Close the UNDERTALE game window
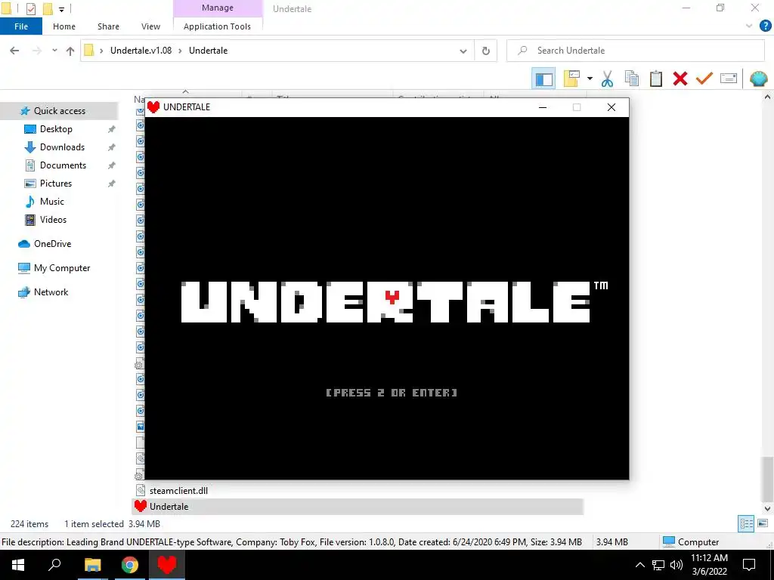 coord(611,107)
